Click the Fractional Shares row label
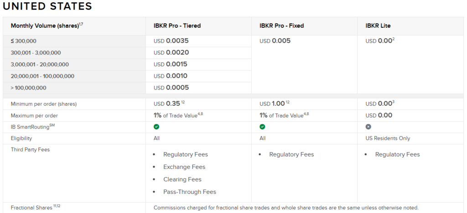The image size is (467, 213). click(x=36, y=208)
